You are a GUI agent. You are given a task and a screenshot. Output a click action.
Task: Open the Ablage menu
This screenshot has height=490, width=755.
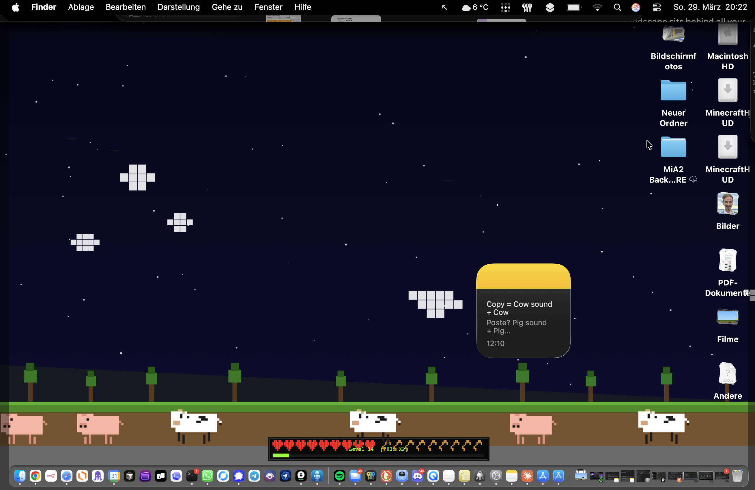[81, 7]
